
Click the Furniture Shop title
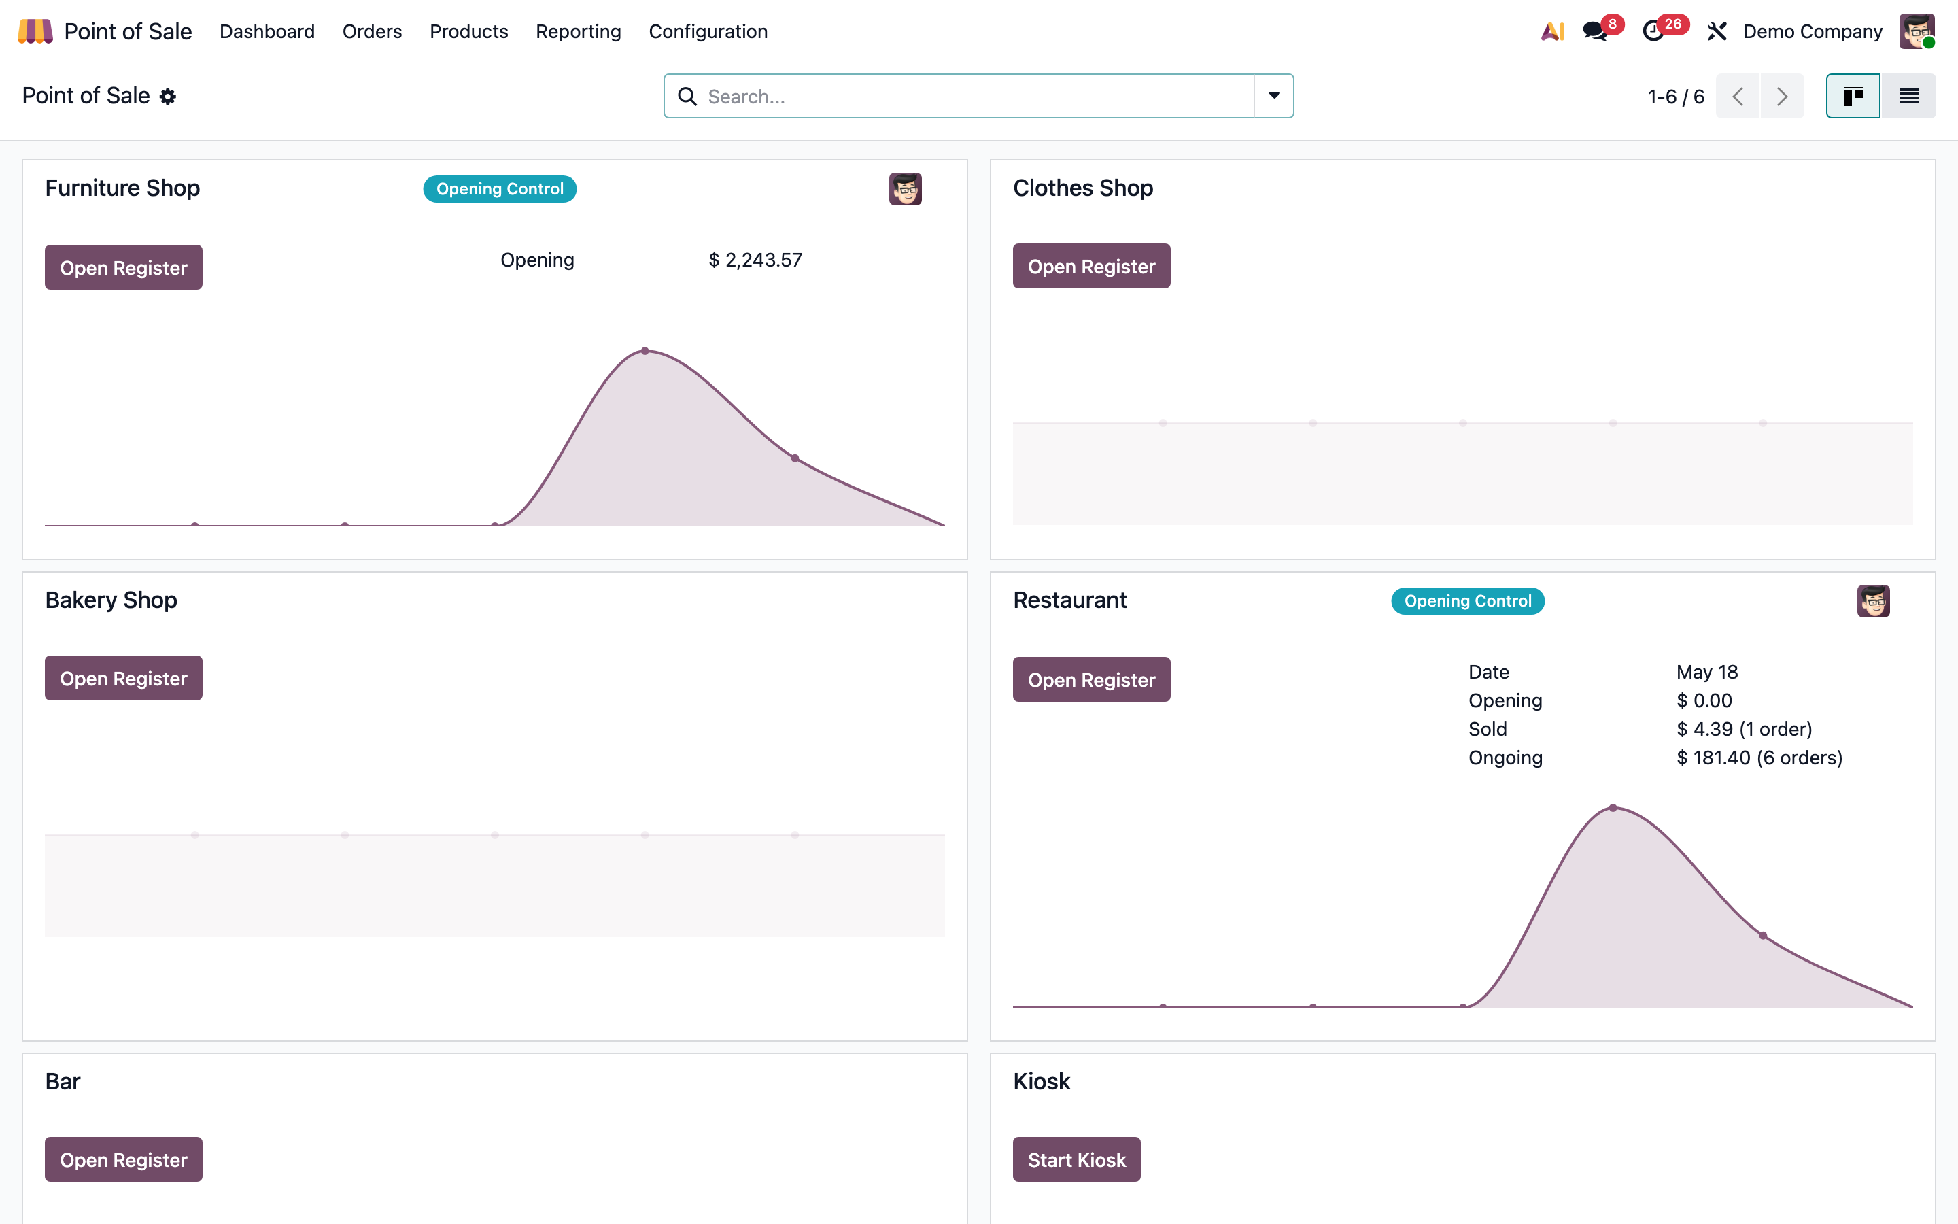pyautogui.click(x=122, y=188)
